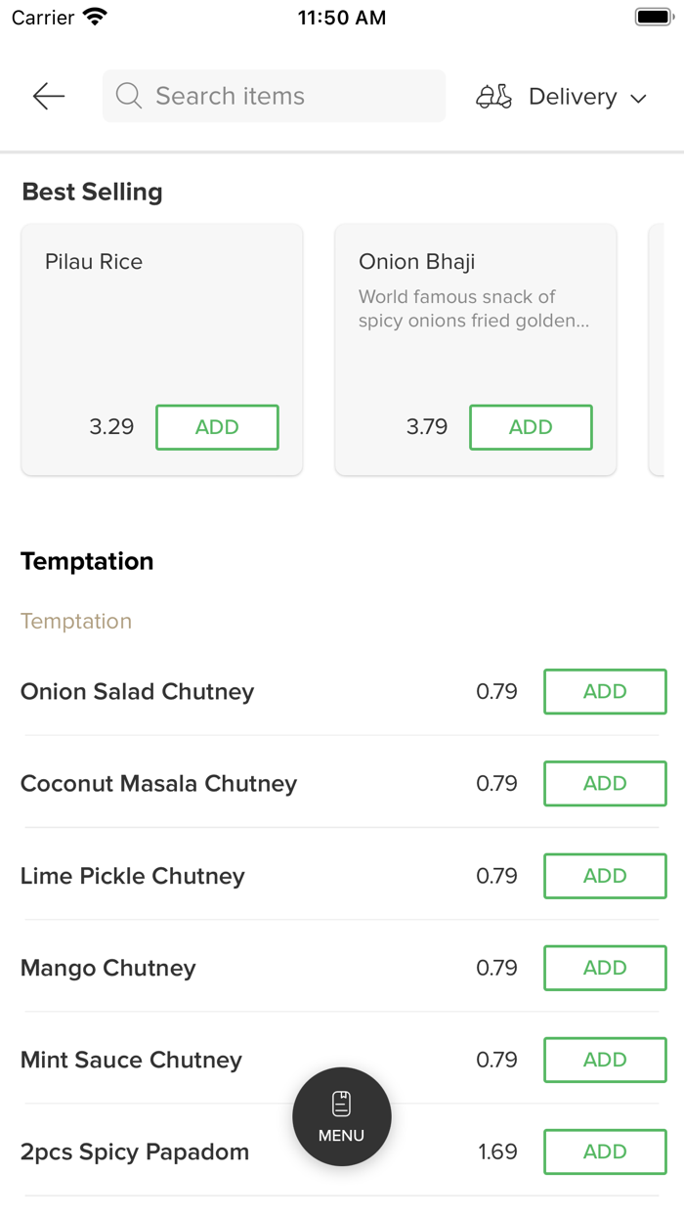Open the floating MENU button
This screenshot has height=1216, width=684.
click(342, 1116)
